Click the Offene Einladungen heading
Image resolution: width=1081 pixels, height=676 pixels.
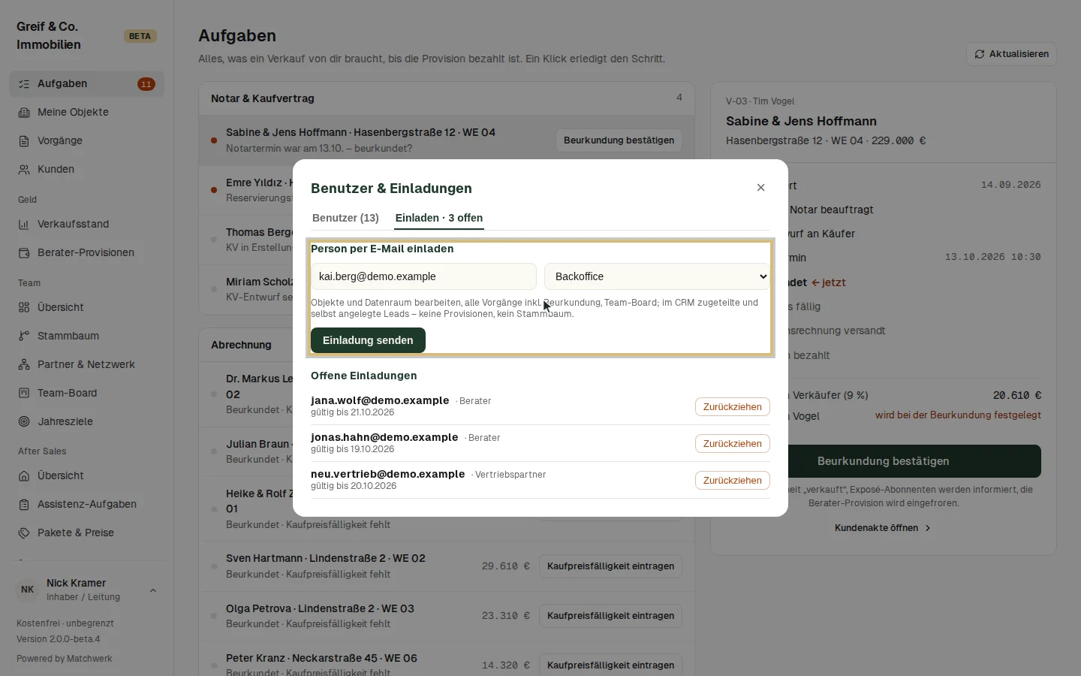tap(364, 376)
